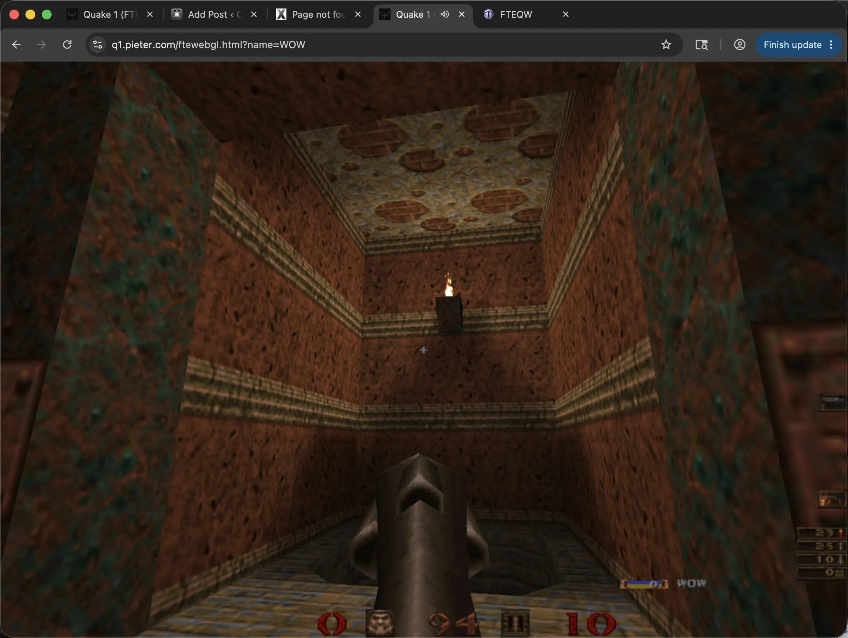Go back to the previous page
Screen dimensions: 848x638
16,45
